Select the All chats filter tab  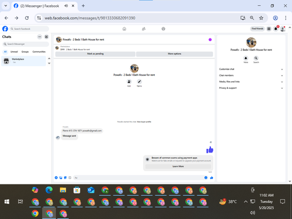pos(5,51)
